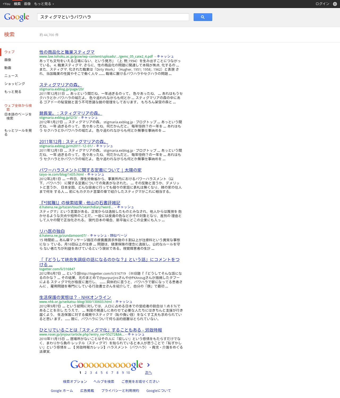This screenshot has width=340, height=398.
Task: Select ニュース in the left sidebar
Action: click(11, 76)
